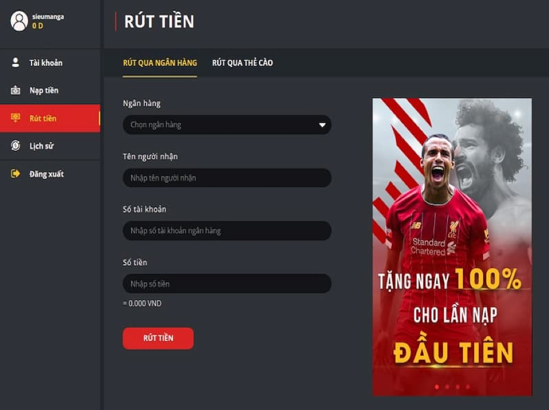The width and height of the screenshot is (549, 410).
Task: Click the Đăng xuất logout arrow icon
Action: [x=15, y=173]
